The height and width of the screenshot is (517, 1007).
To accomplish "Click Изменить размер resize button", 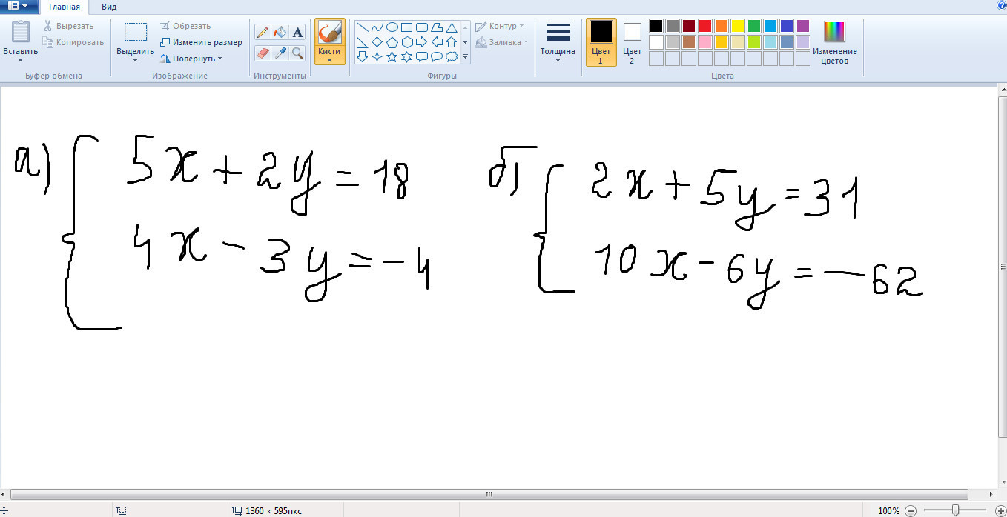I will pyautogui.click(x=202, y=42).
